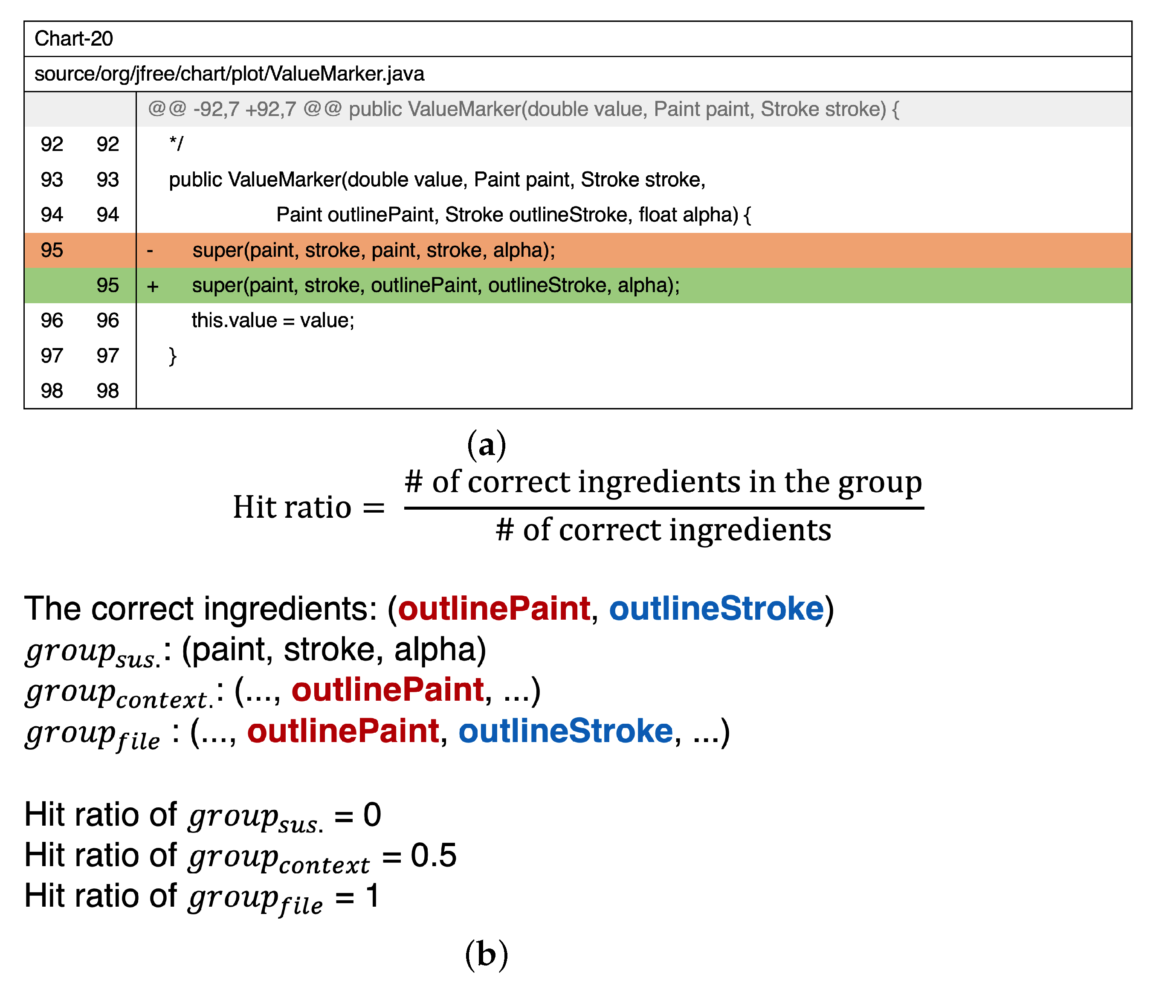The height and width of the screenshot is (989, 1156).
Task: Select the green added line 95
Action: [435, 286]
